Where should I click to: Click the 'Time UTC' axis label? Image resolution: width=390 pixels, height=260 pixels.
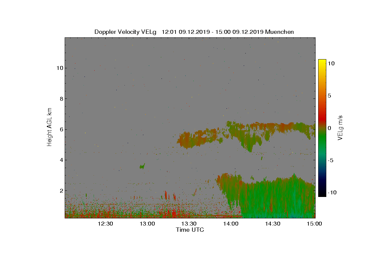[x=190, y=230]
